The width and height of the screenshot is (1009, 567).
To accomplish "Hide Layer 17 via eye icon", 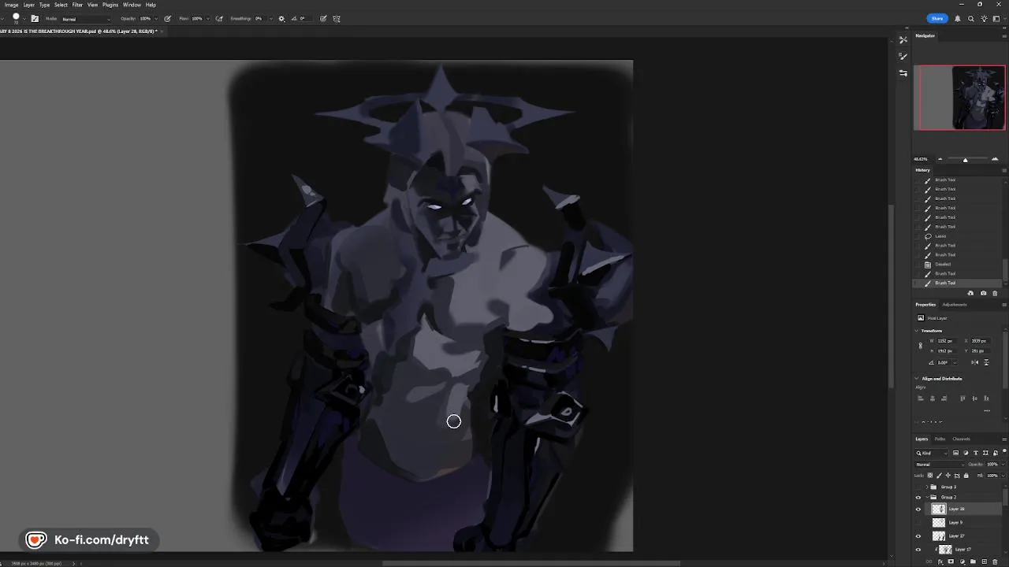I will click(918, 549).
